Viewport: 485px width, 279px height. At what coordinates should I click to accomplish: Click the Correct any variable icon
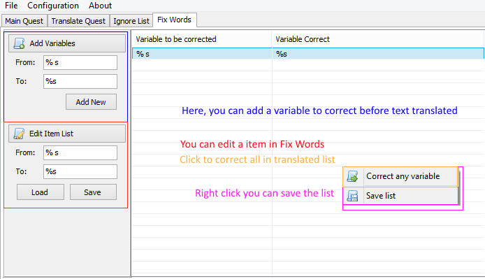click(353, 176)
